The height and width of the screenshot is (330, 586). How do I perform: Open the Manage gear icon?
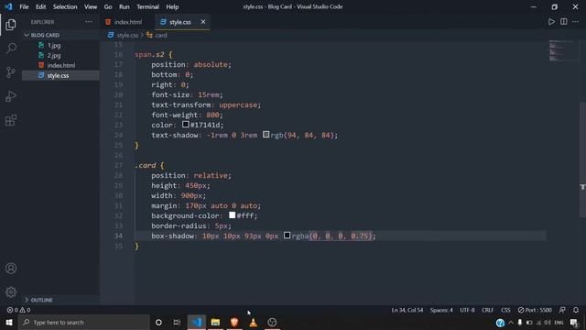point(11,291)
